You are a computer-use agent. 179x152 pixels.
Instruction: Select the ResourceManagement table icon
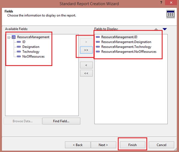[13, 37]
